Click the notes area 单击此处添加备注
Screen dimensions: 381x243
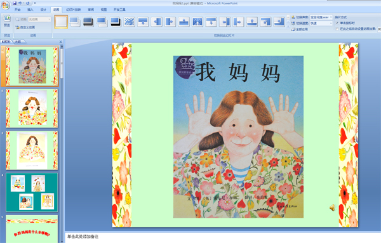coord(83,237)
